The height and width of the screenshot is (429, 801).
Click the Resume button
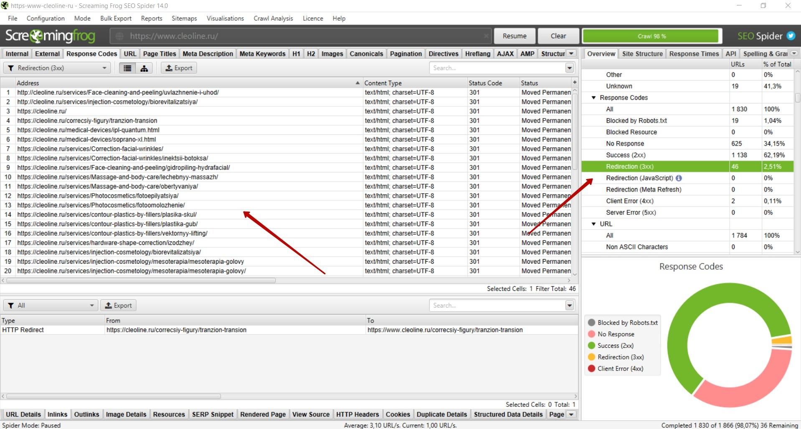coord(515,36)
